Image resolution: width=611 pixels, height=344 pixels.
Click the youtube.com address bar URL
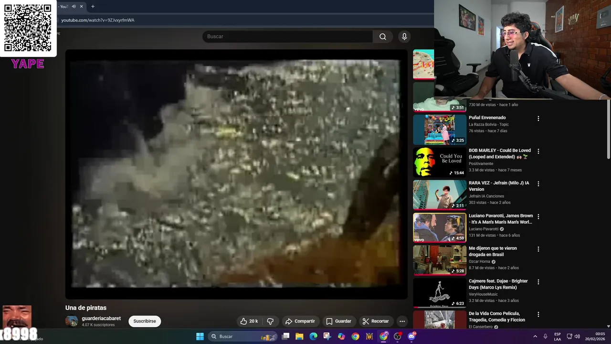(98, 20)
